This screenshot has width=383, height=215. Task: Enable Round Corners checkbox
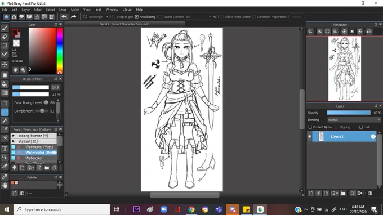(x=160, y=17)
